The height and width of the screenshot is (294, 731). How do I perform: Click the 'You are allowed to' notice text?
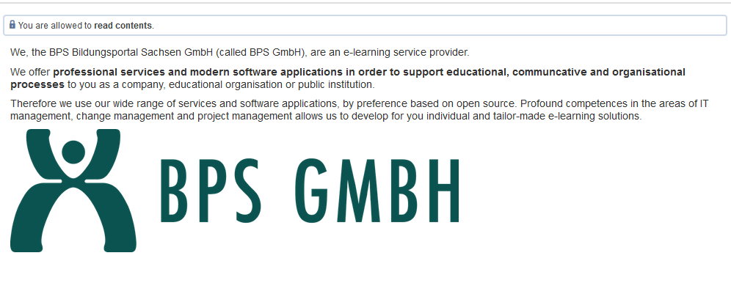click(x=55, y=26)
